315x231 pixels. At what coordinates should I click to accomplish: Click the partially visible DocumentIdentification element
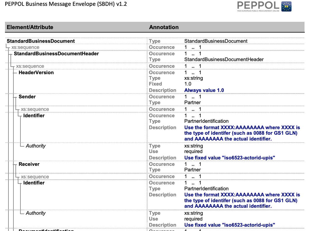pos(46,230)
